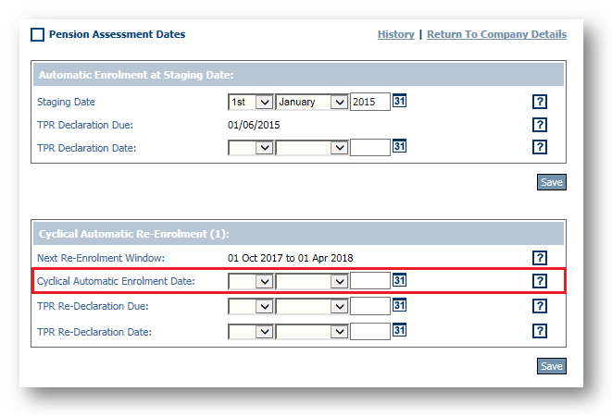Viewport: 612px width, 416px height.
Task: Click the Staging Date year field
Action: pyautogui.click(x=370, y=102)
